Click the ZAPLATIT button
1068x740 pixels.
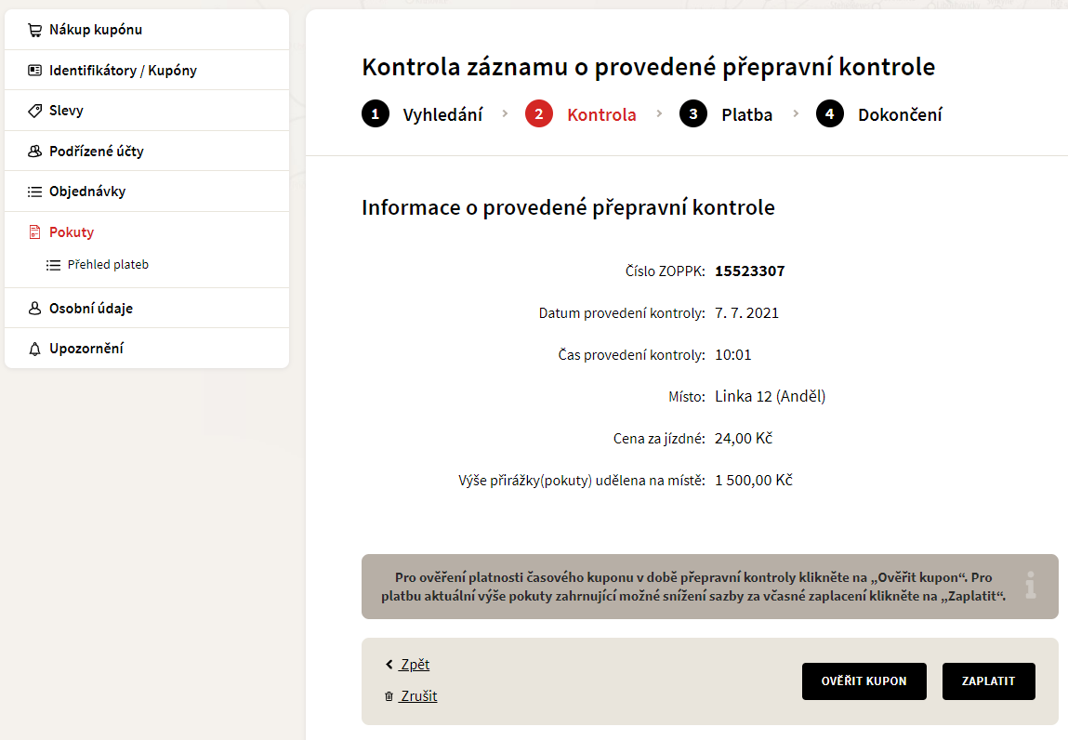point(988,681)
